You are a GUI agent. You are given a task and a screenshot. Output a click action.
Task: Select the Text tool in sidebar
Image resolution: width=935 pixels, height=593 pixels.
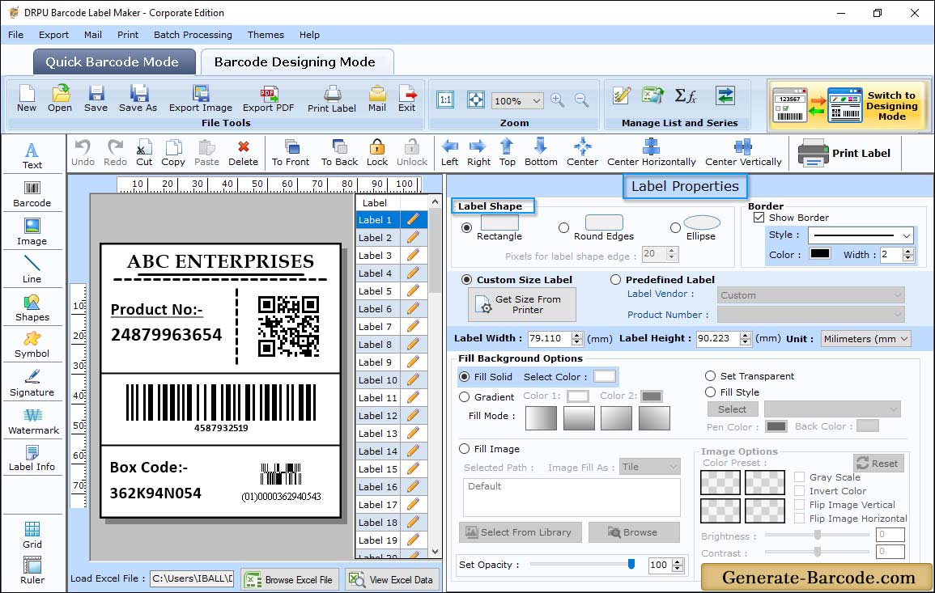point(32,155)
